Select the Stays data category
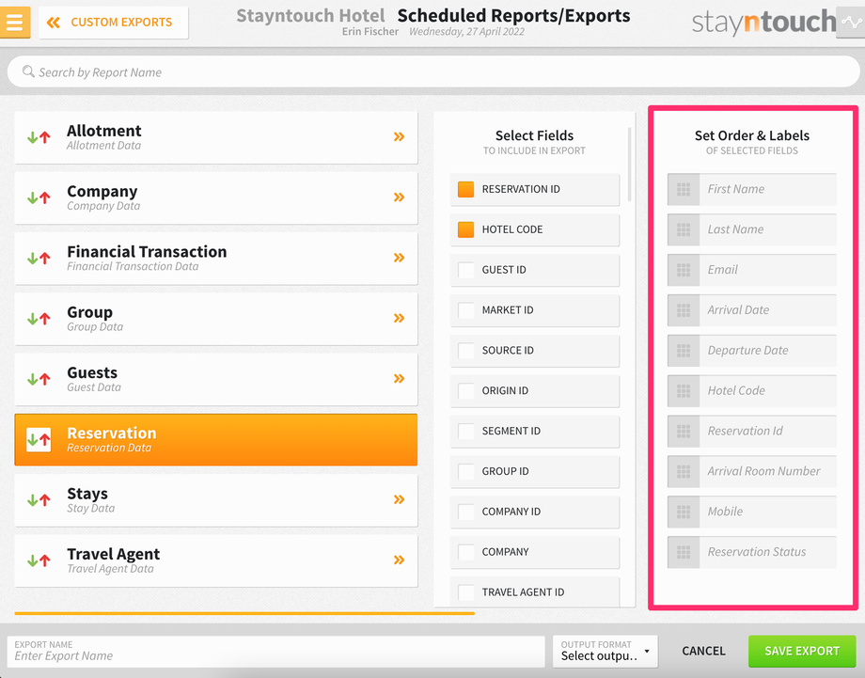Image resolution: width=865 pixels, height=678 pixels. 215,500
